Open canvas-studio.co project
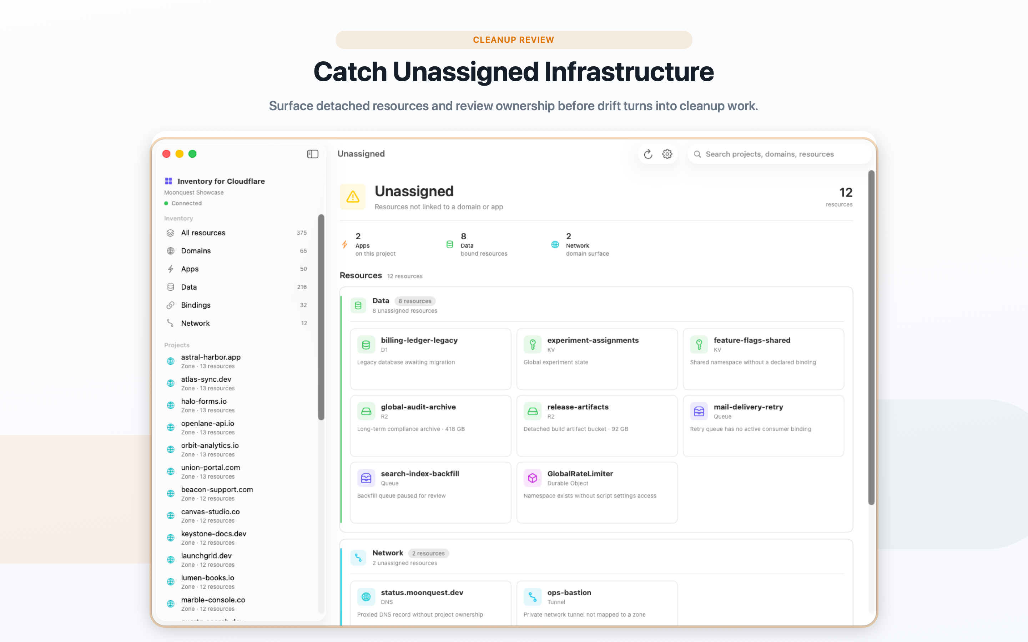The image size is (1028, 642). click(x=237, y=516)
